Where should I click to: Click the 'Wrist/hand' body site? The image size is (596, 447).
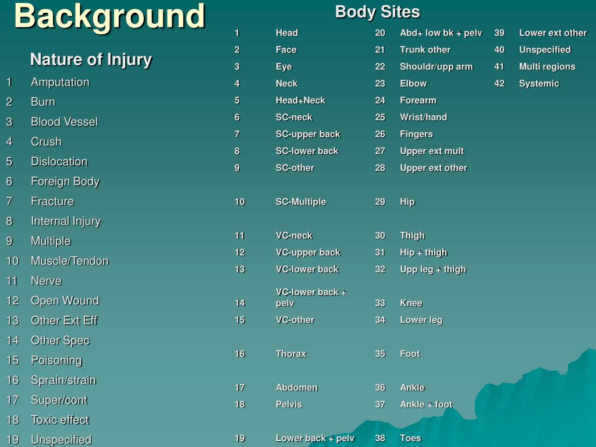(x=423, y=117)
